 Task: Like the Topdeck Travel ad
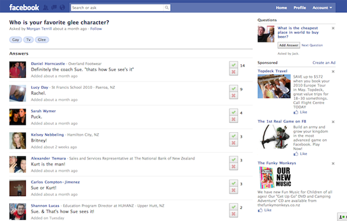pos(300,112)
